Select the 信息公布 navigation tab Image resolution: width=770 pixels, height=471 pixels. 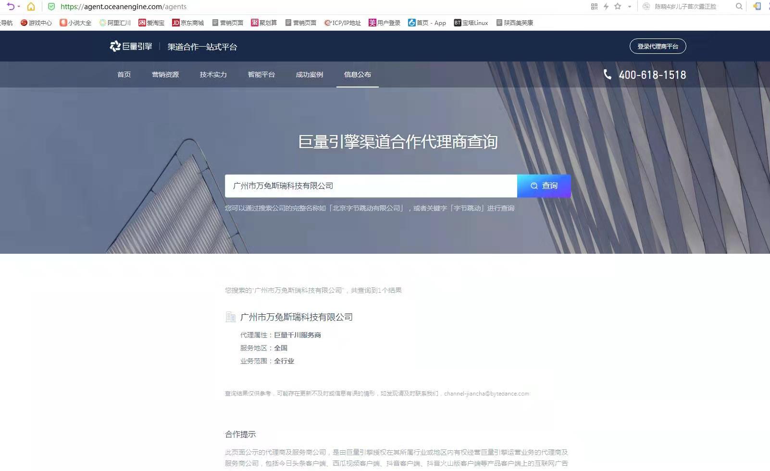tap(358, 74)
